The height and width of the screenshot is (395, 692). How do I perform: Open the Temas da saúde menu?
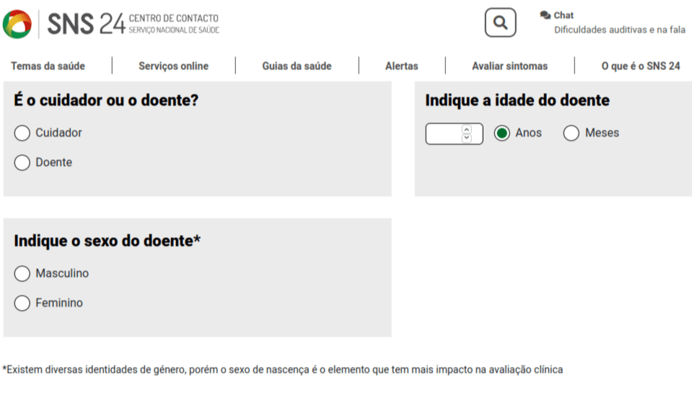[48, 66]
